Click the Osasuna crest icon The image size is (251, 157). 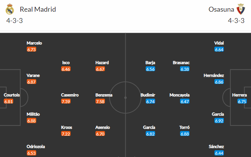point(241,9)
